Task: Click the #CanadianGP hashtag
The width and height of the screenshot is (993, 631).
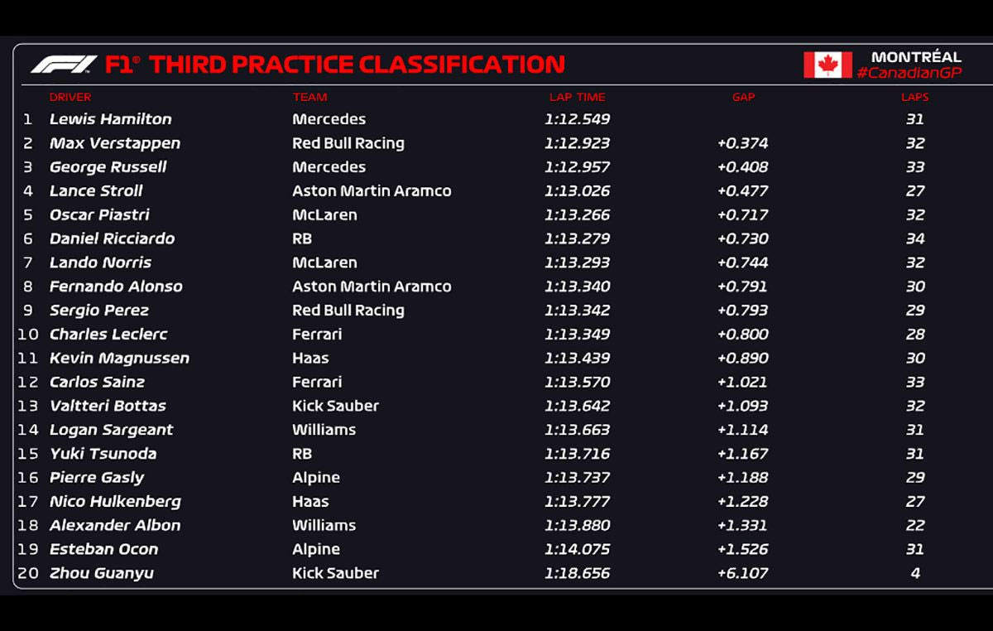Action: point(909,74)
